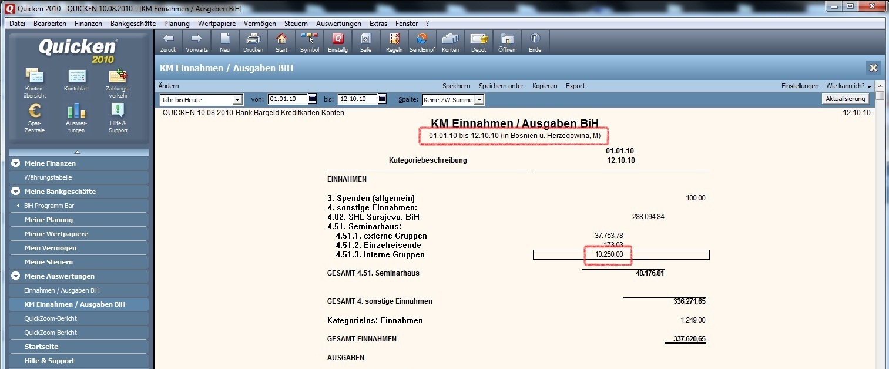The image size is (889, 369).
Task: Click the Aktualisierung button
Action: pos(845,99)
